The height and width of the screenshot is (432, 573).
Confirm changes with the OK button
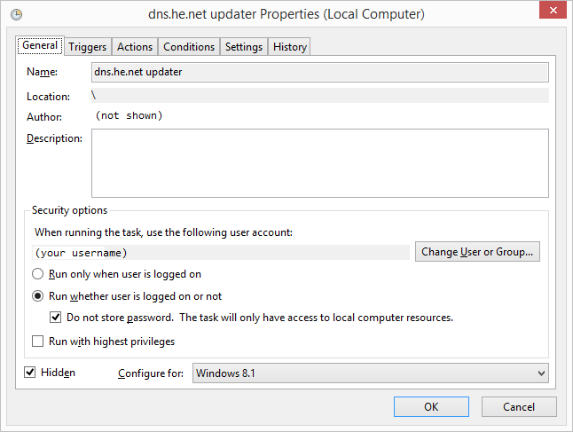(431, 407)
